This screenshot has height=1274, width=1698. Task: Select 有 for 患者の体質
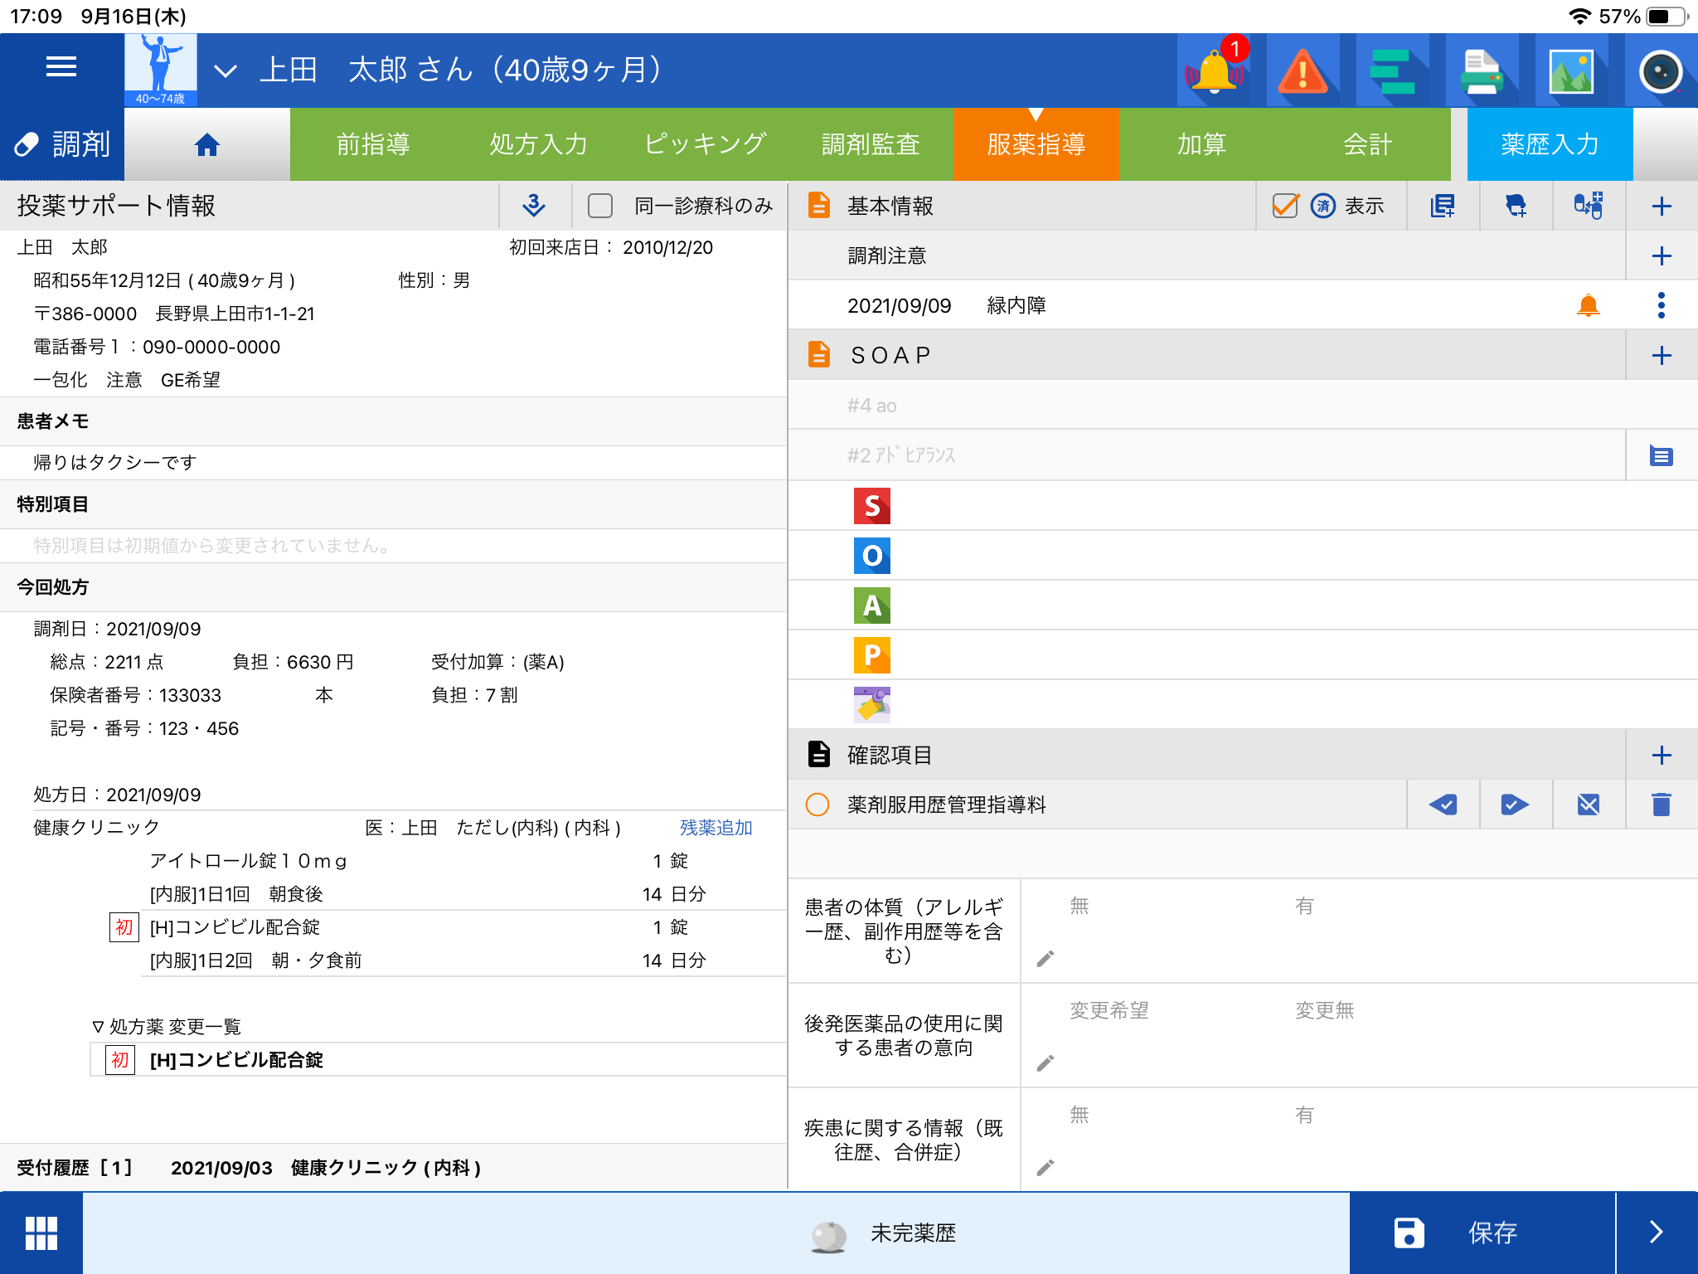1305,906
